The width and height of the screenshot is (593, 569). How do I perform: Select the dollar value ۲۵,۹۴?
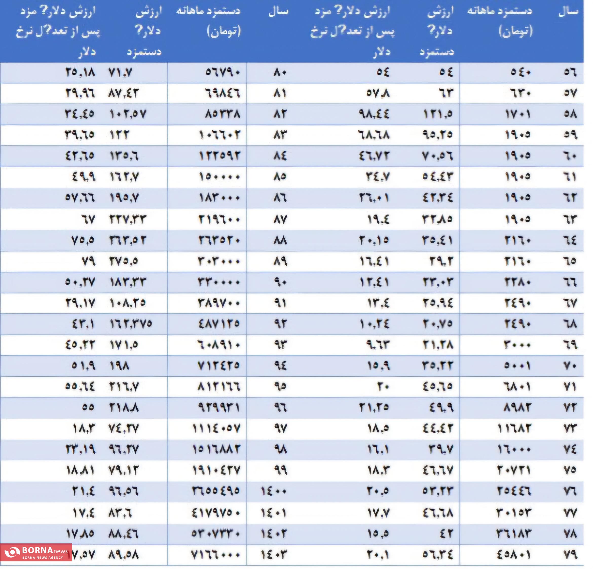pyautogui.click(x=438, y=303)
